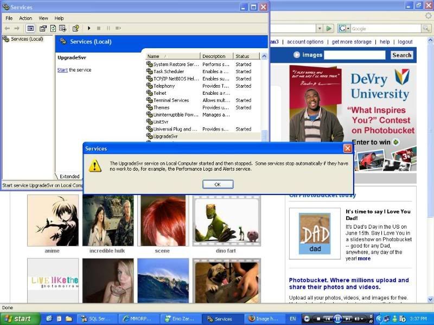Click the Start Service play icon

coord(89,28)
